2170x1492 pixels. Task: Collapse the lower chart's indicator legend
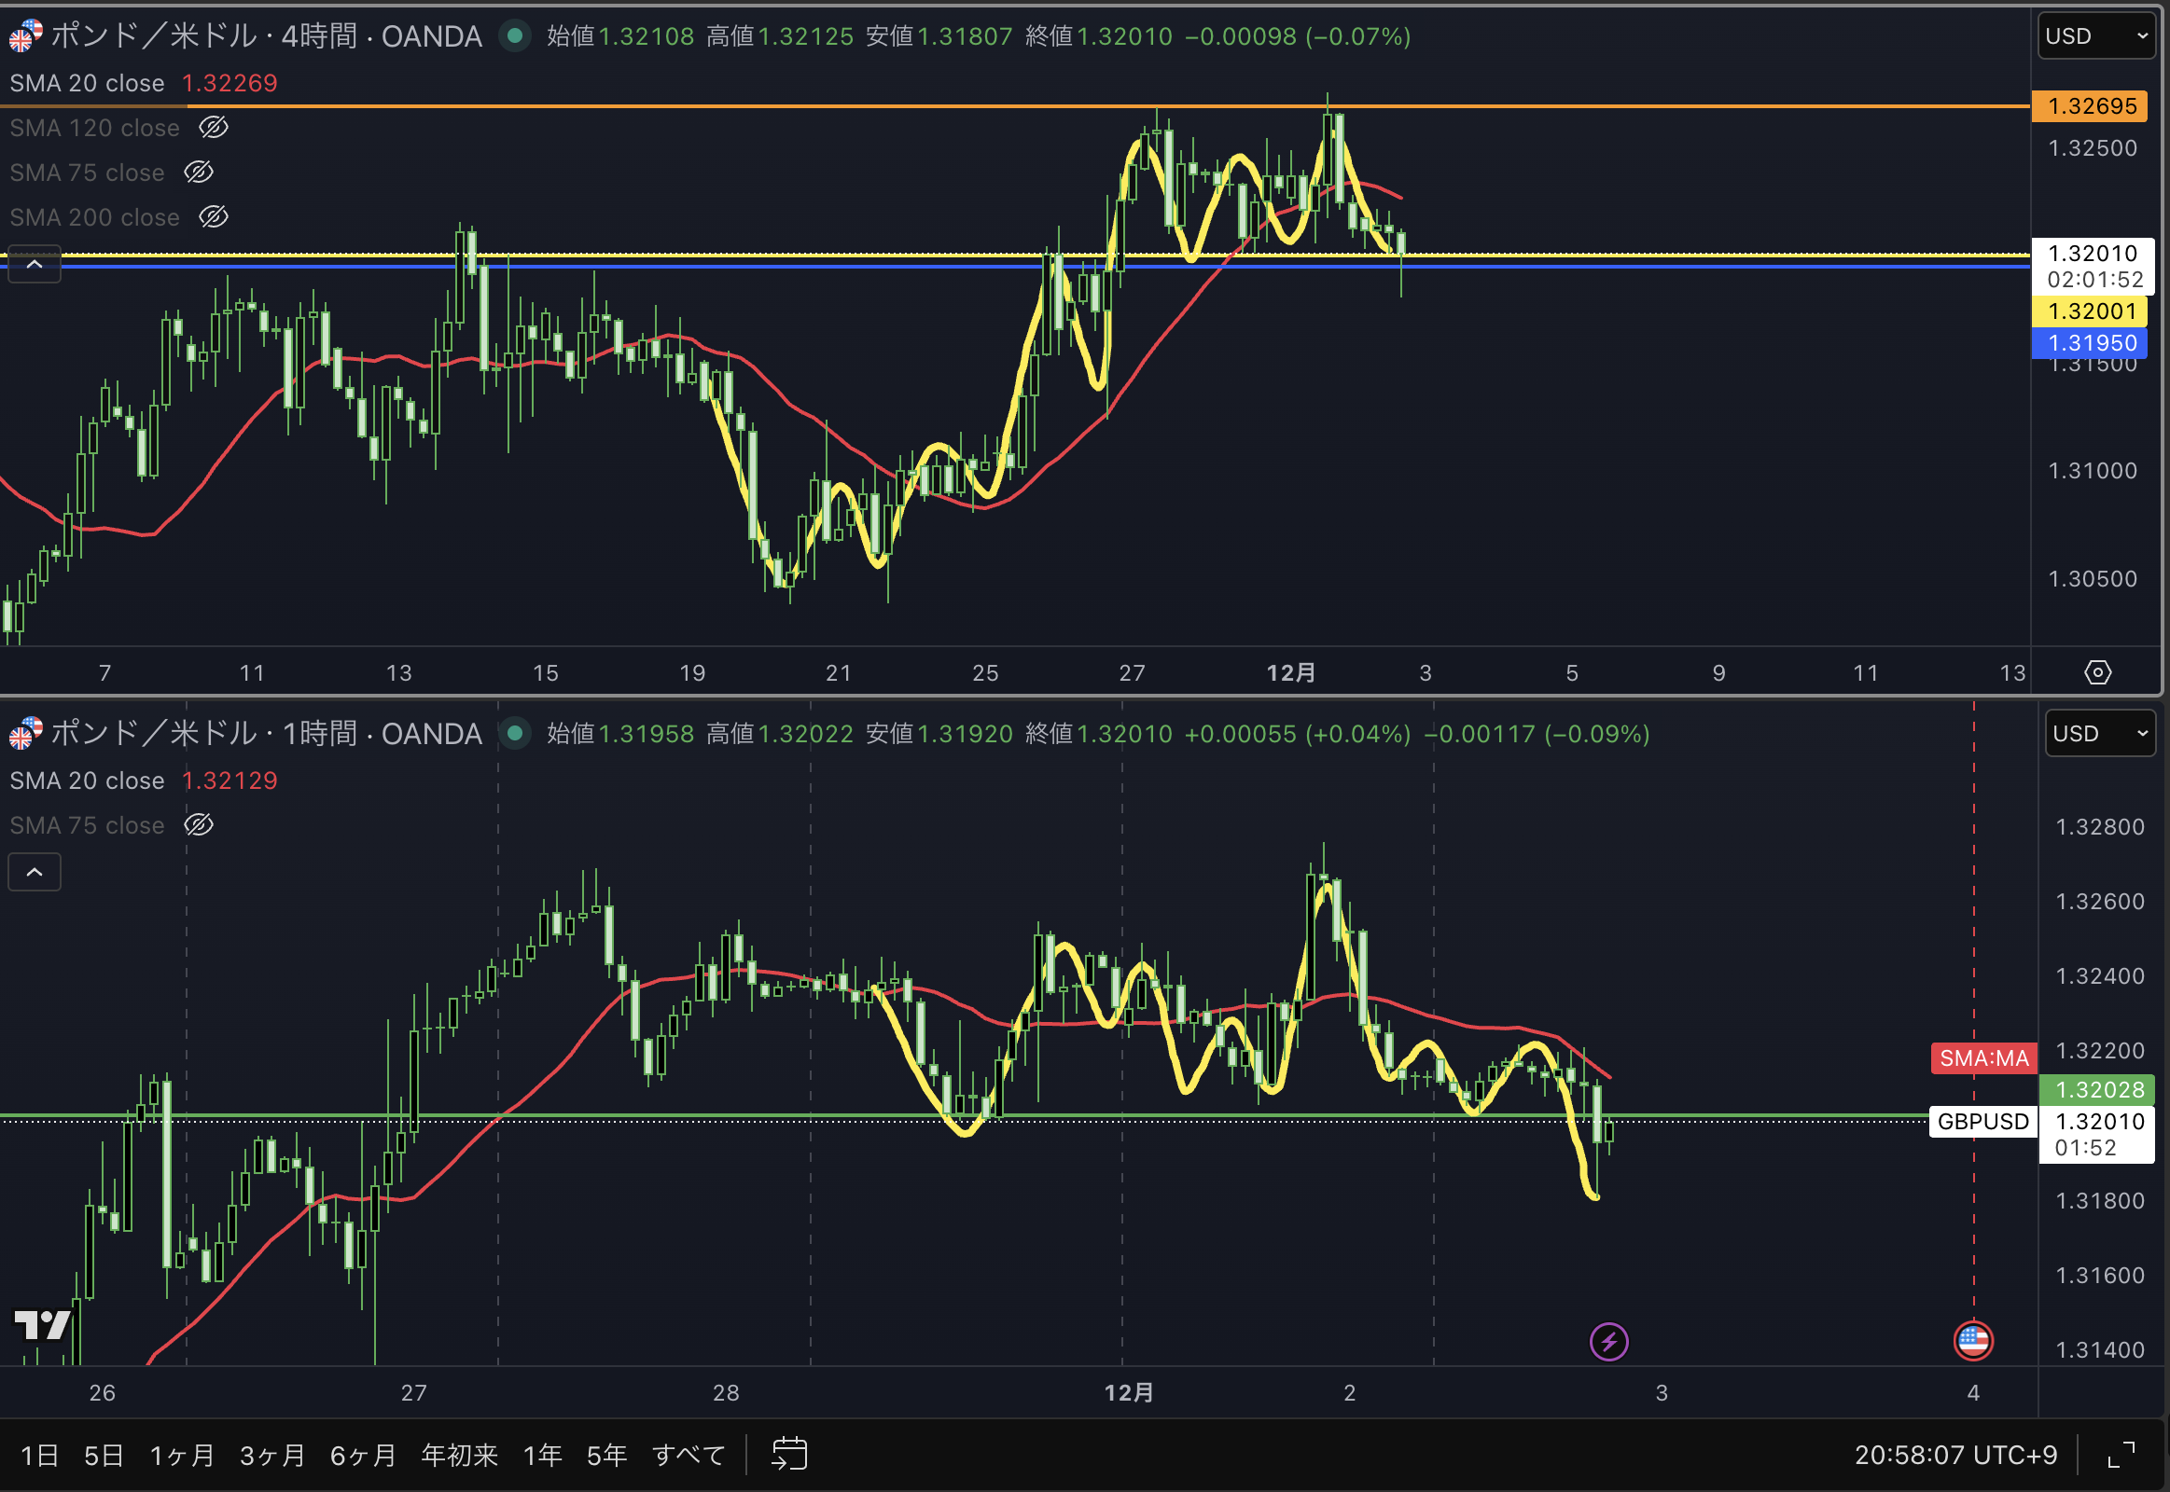[x=35, y=872]
